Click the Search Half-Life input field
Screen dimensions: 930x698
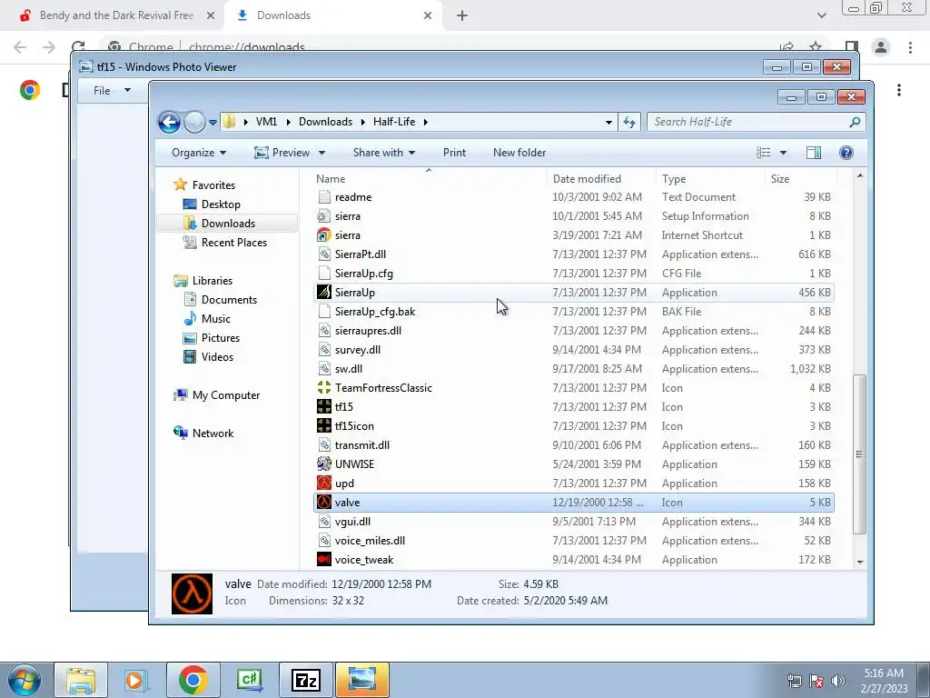tap(748, 122)
